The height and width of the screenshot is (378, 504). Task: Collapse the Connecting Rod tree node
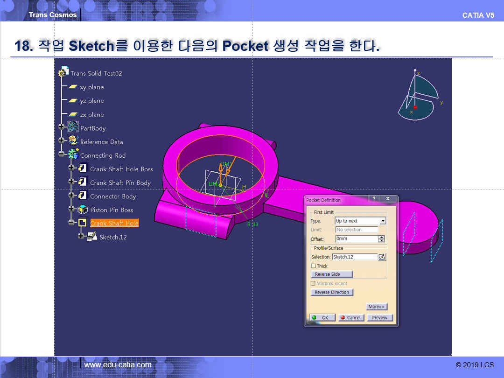(x=62, y=155)
